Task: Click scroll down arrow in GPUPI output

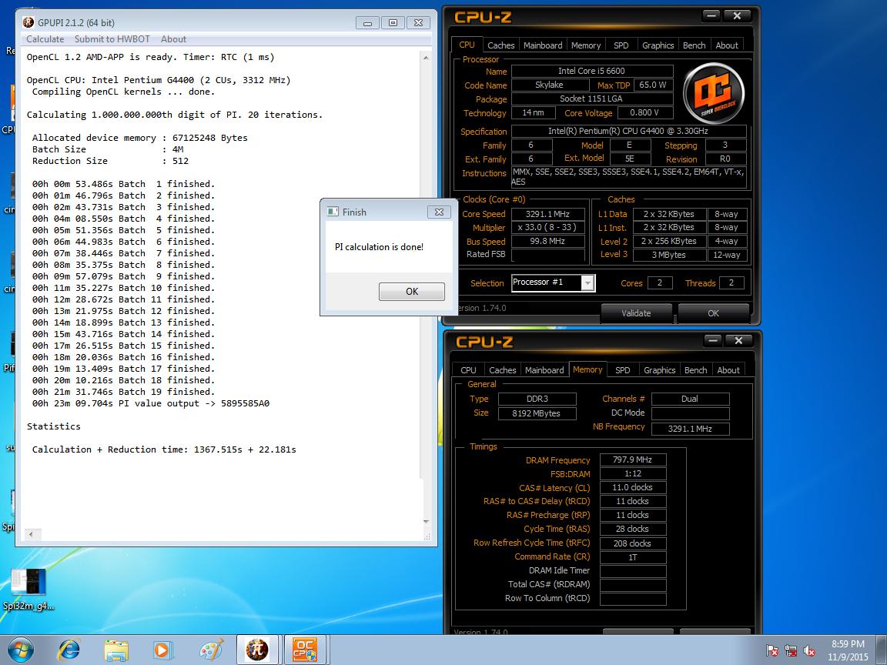Action: 426,521
